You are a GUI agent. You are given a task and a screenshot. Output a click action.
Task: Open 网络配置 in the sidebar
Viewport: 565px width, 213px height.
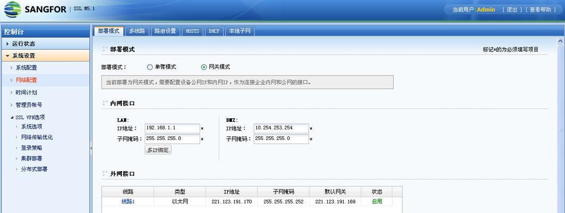(x=26, y=80)
